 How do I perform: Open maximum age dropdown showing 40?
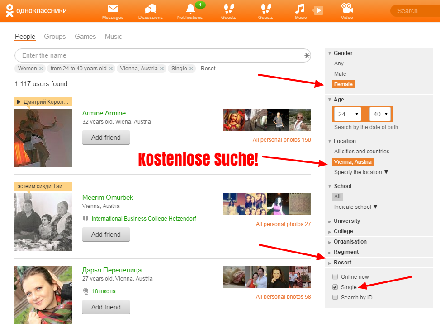click(x=380, y=114)
